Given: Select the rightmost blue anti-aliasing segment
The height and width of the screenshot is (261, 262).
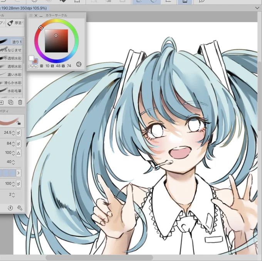Looking at the screenshot, I should coord(13,173).
